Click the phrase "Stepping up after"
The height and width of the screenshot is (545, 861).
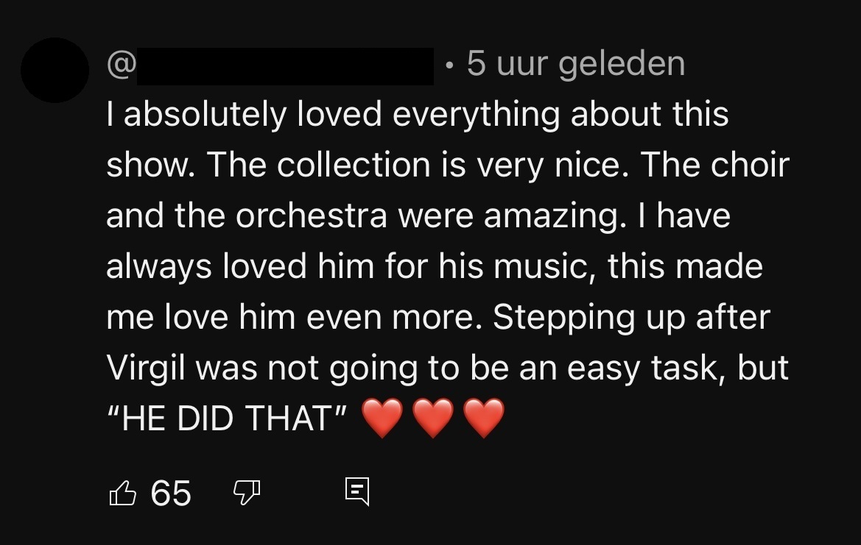pos(631,318)
